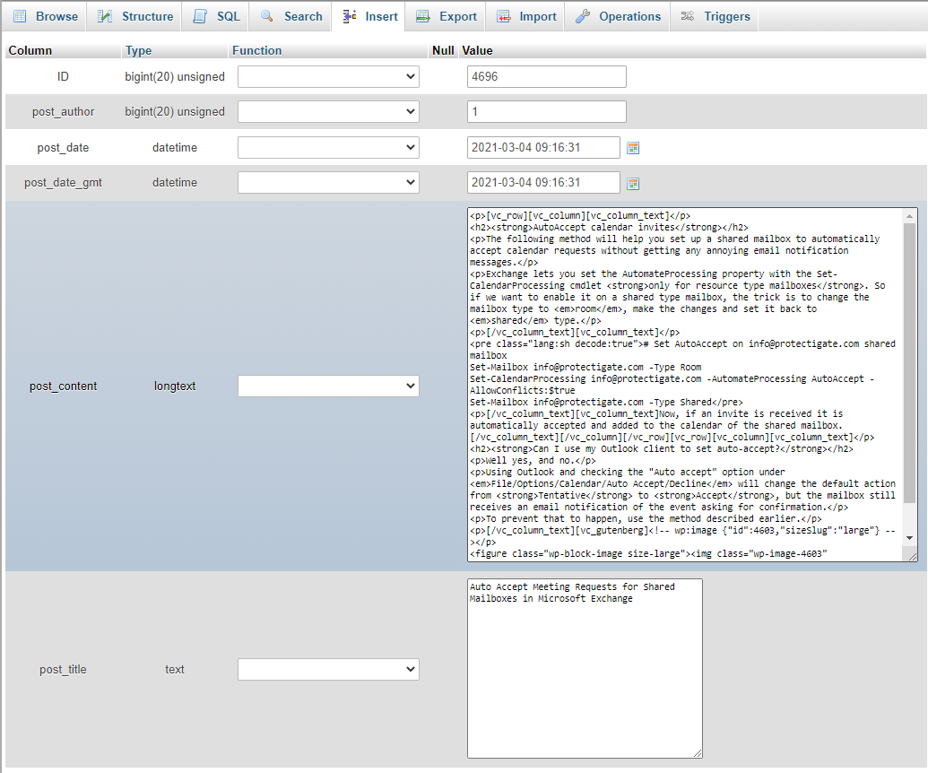Open Function dropdown for post_content

328,386
